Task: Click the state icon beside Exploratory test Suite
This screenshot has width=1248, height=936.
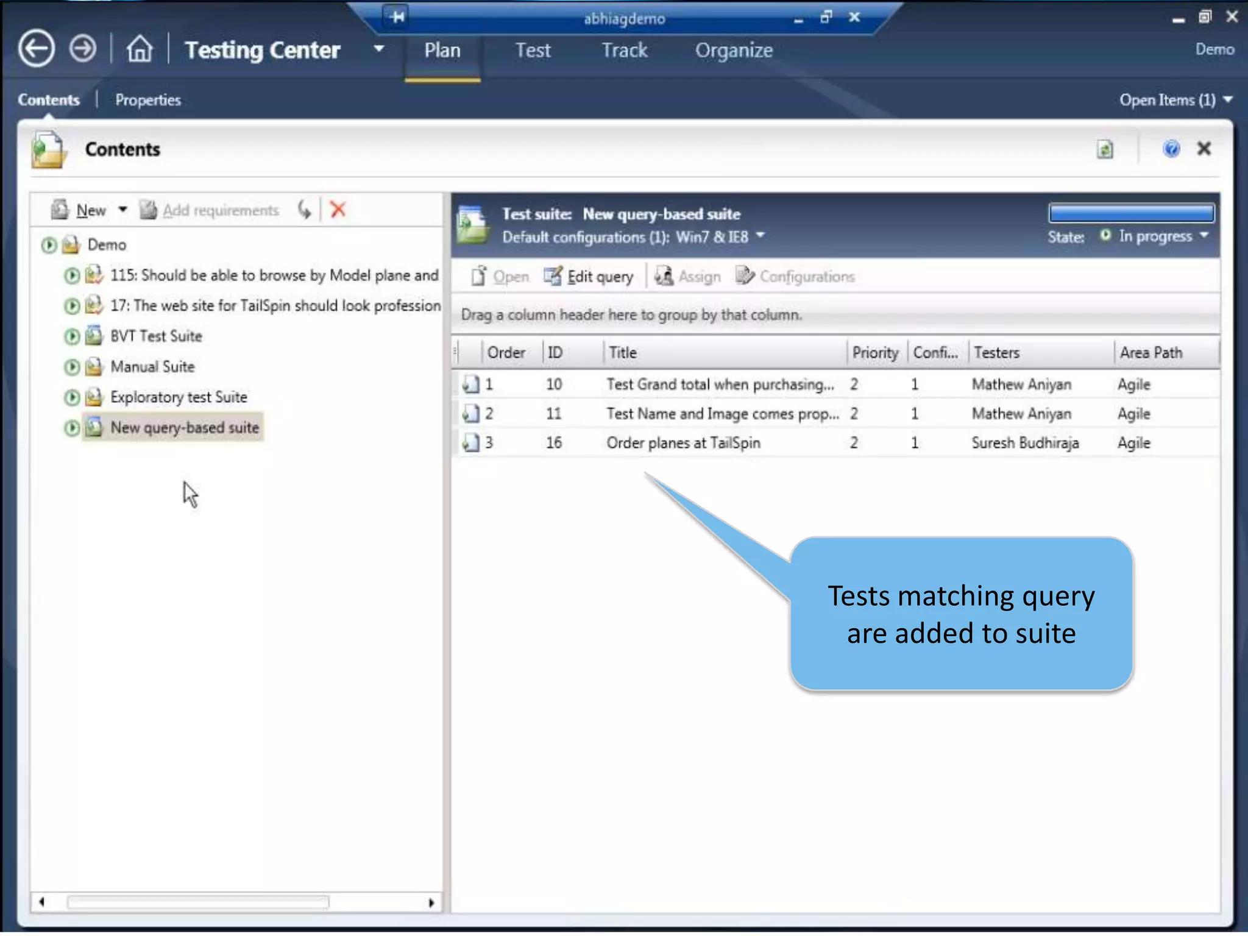Action: tap(72, 397)
